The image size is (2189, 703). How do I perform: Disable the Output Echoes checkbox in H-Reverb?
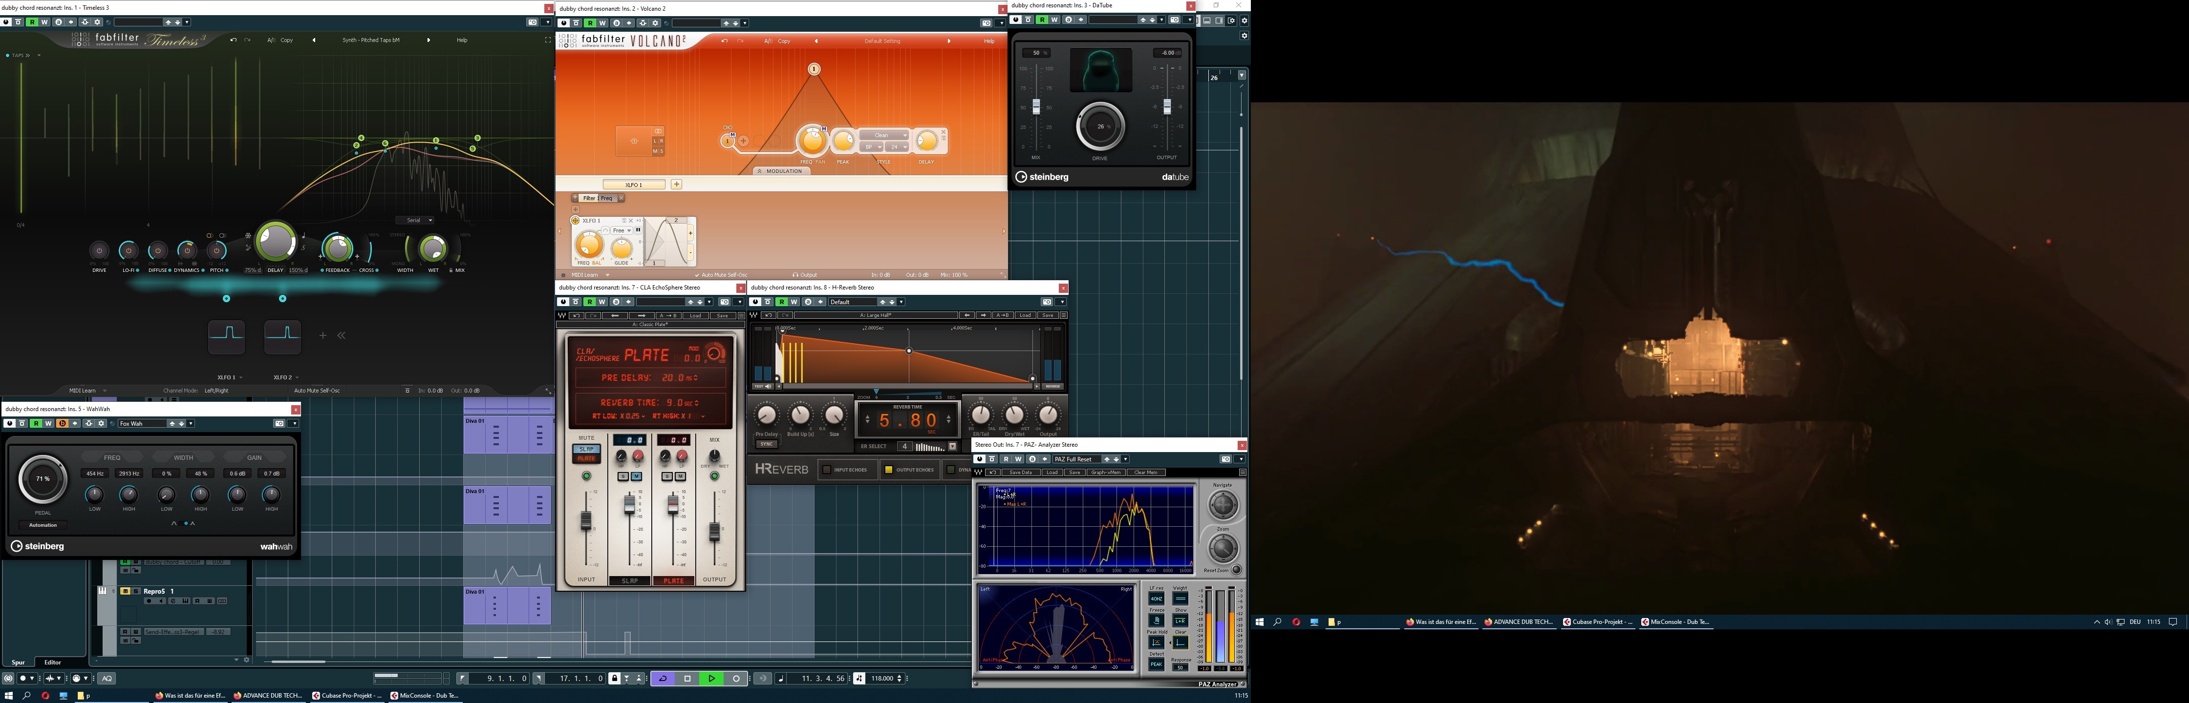pos(889,470)
